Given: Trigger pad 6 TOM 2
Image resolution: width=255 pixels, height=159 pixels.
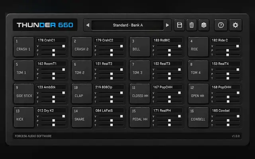Looking at the screenshot, I should pos(82,70).
